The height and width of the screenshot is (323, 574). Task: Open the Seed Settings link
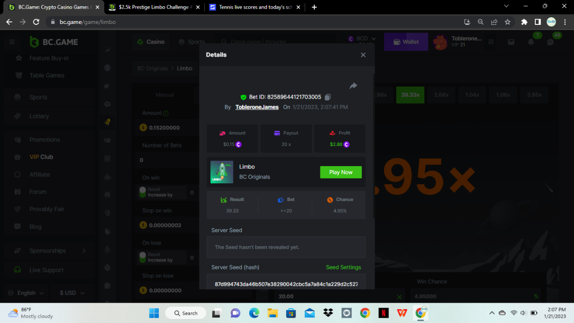point(343,267)
